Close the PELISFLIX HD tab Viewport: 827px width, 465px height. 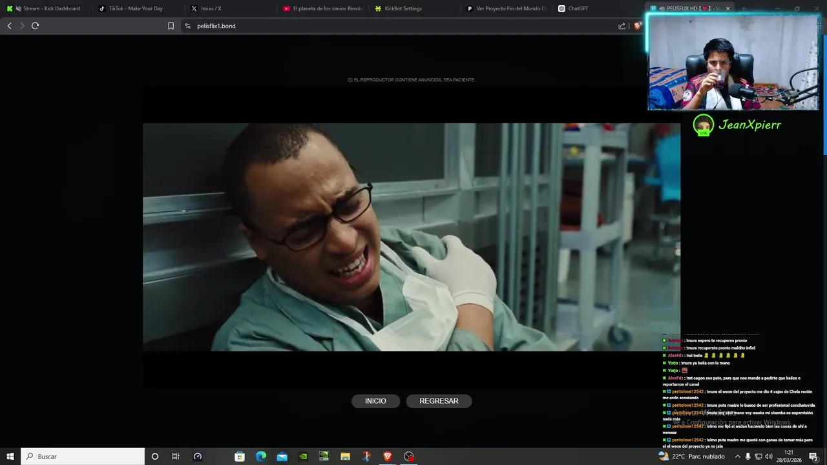coord(728,8)
